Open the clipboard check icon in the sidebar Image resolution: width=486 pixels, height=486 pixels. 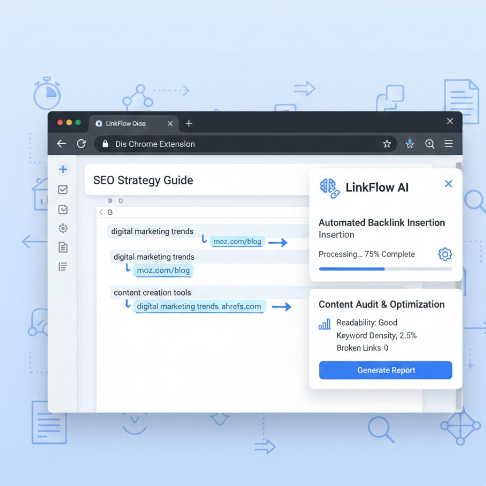tap(62, 209)
